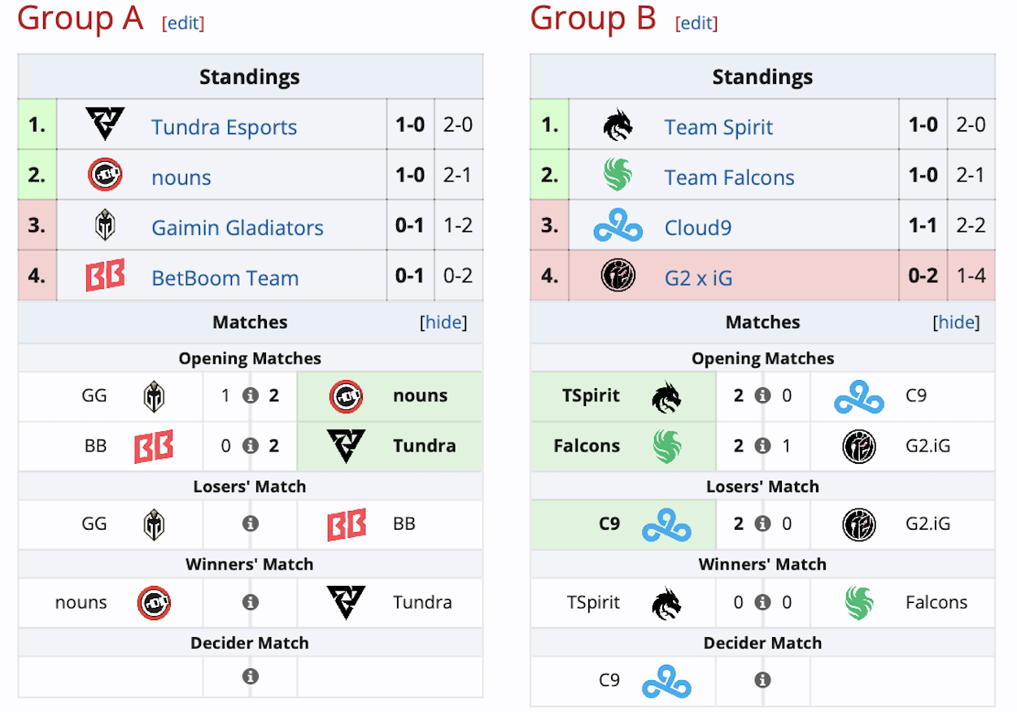The height and width of the screenshot is (712, 1017).
Task: Click the Cloud9 logo in Group B standings
Action: coord(618,227)
